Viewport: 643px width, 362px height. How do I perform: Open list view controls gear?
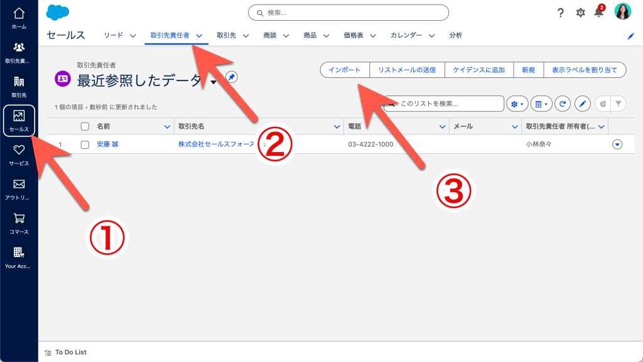517,104
